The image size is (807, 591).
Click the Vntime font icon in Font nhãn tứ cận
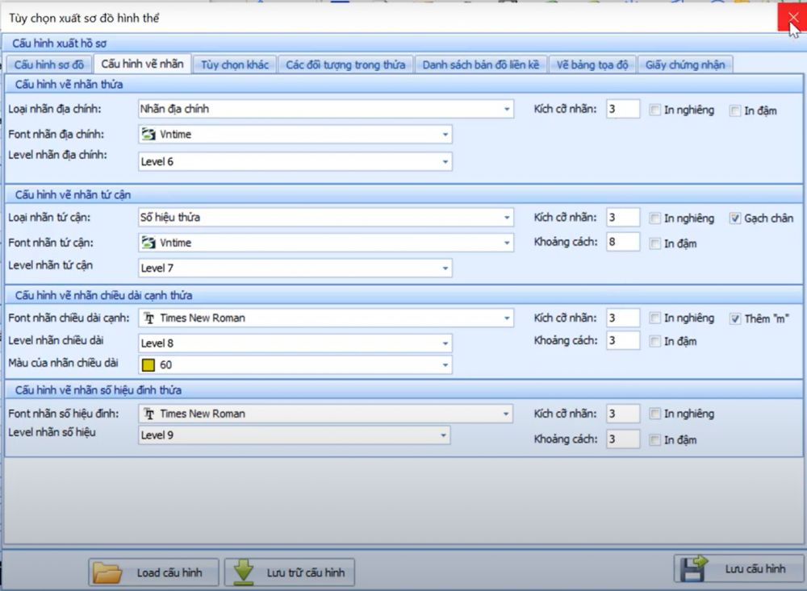tap(148, 243)
